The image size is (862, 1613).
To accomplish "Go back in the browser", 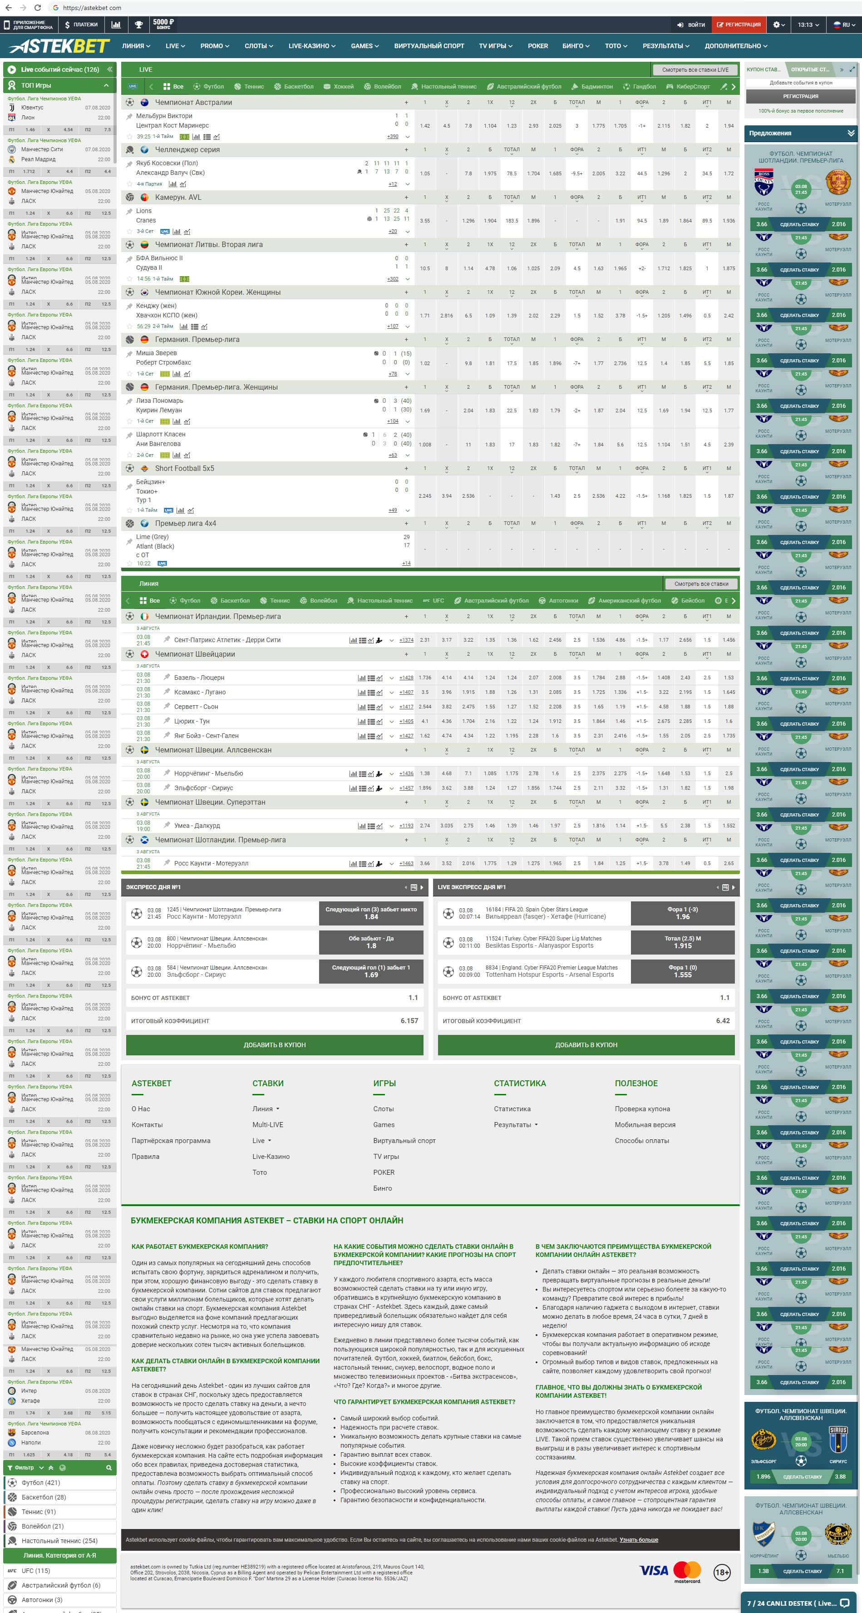I will (8, 8).
